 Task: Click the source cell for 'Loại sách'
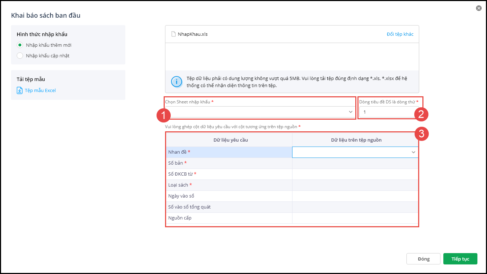[x=355, y=185]
